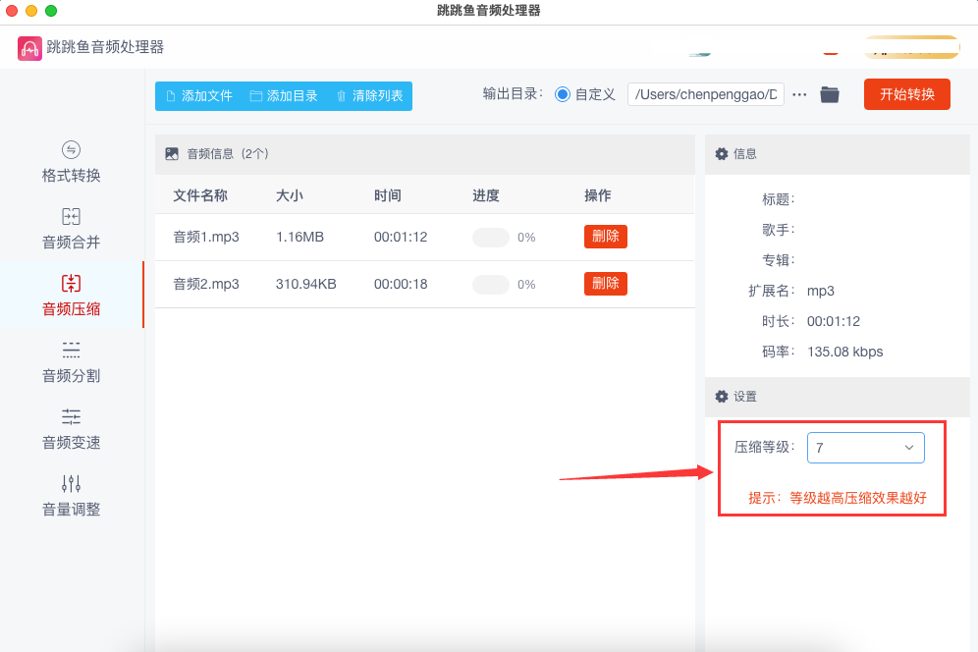The image size is (978, 652).
Task: Click the 音频信息 (2个) panel header
Action: (x=425, y=154)
